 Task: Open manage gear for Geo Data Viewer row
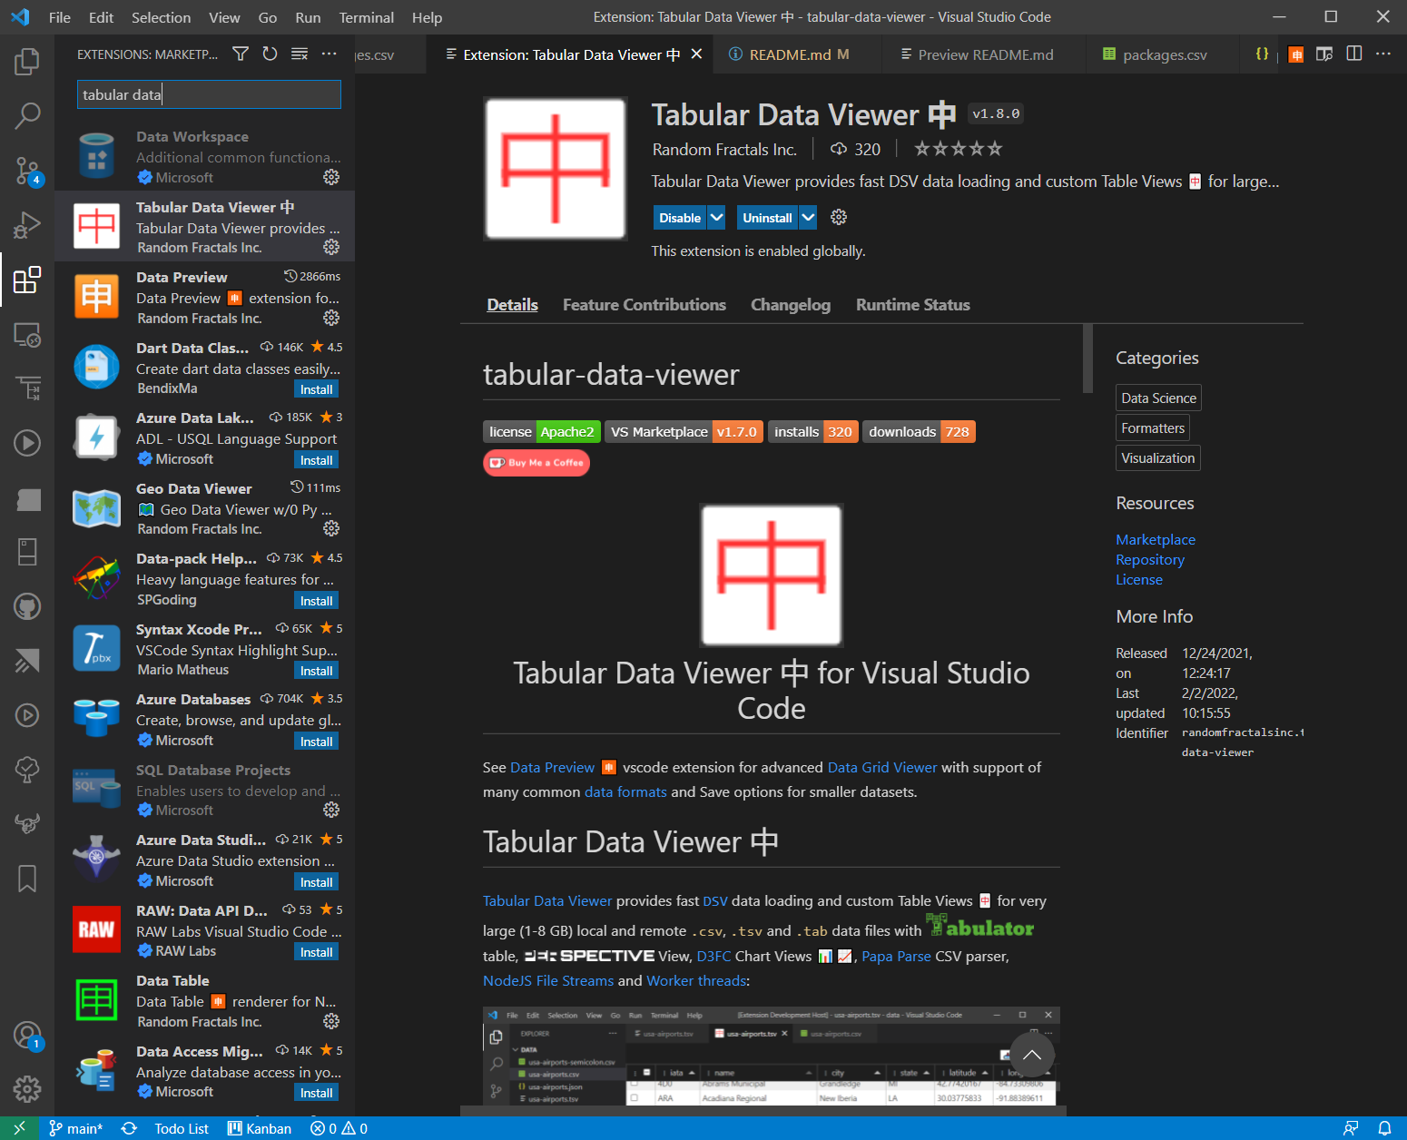(x=331, y=528)
